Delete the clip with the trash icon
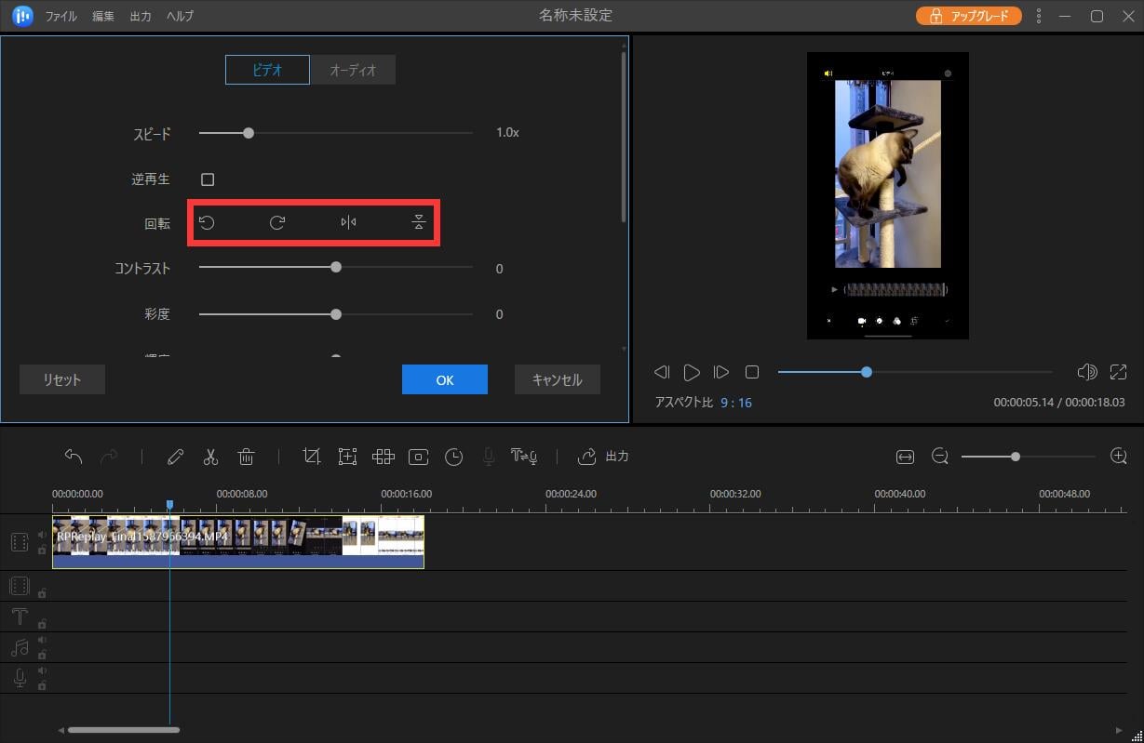1144x743 pixels. pyautogui.click(x=246, y=457)
